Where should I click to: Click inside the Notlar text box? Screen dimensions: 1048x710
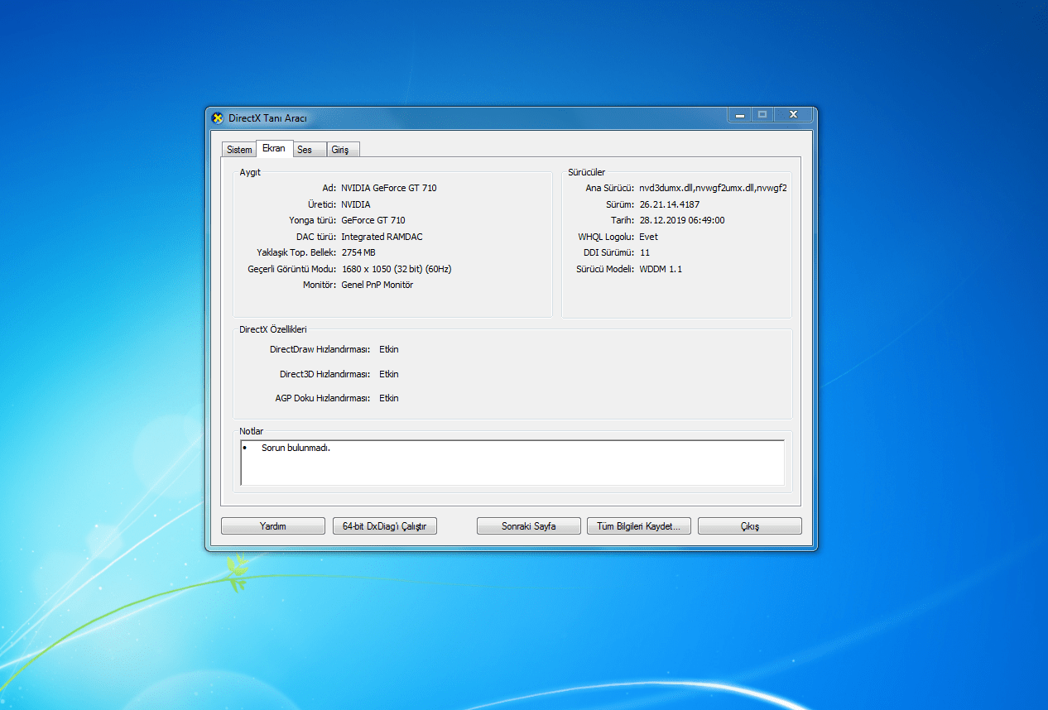pos(512,463)
